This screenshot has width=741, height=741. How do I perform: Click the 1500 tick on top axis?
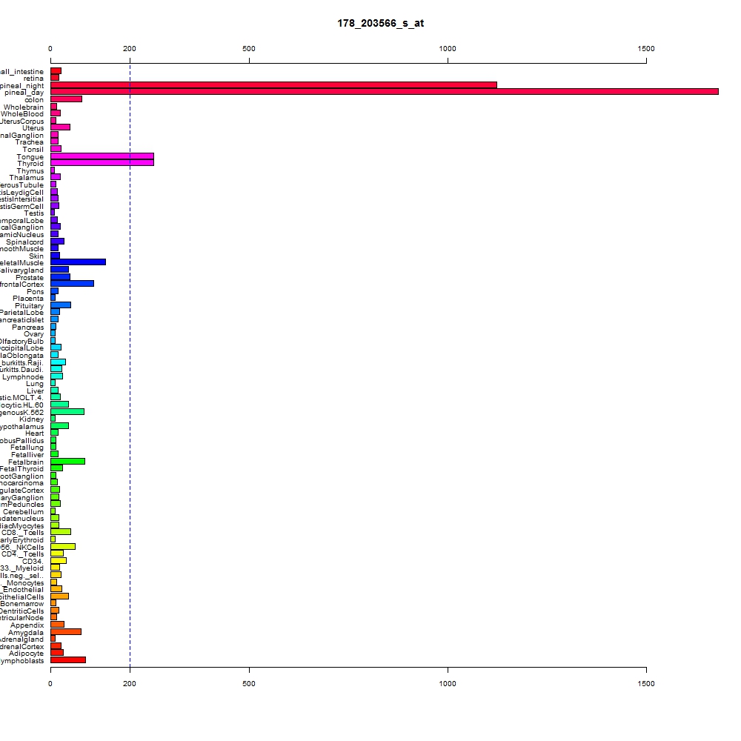tap(646, 49)
